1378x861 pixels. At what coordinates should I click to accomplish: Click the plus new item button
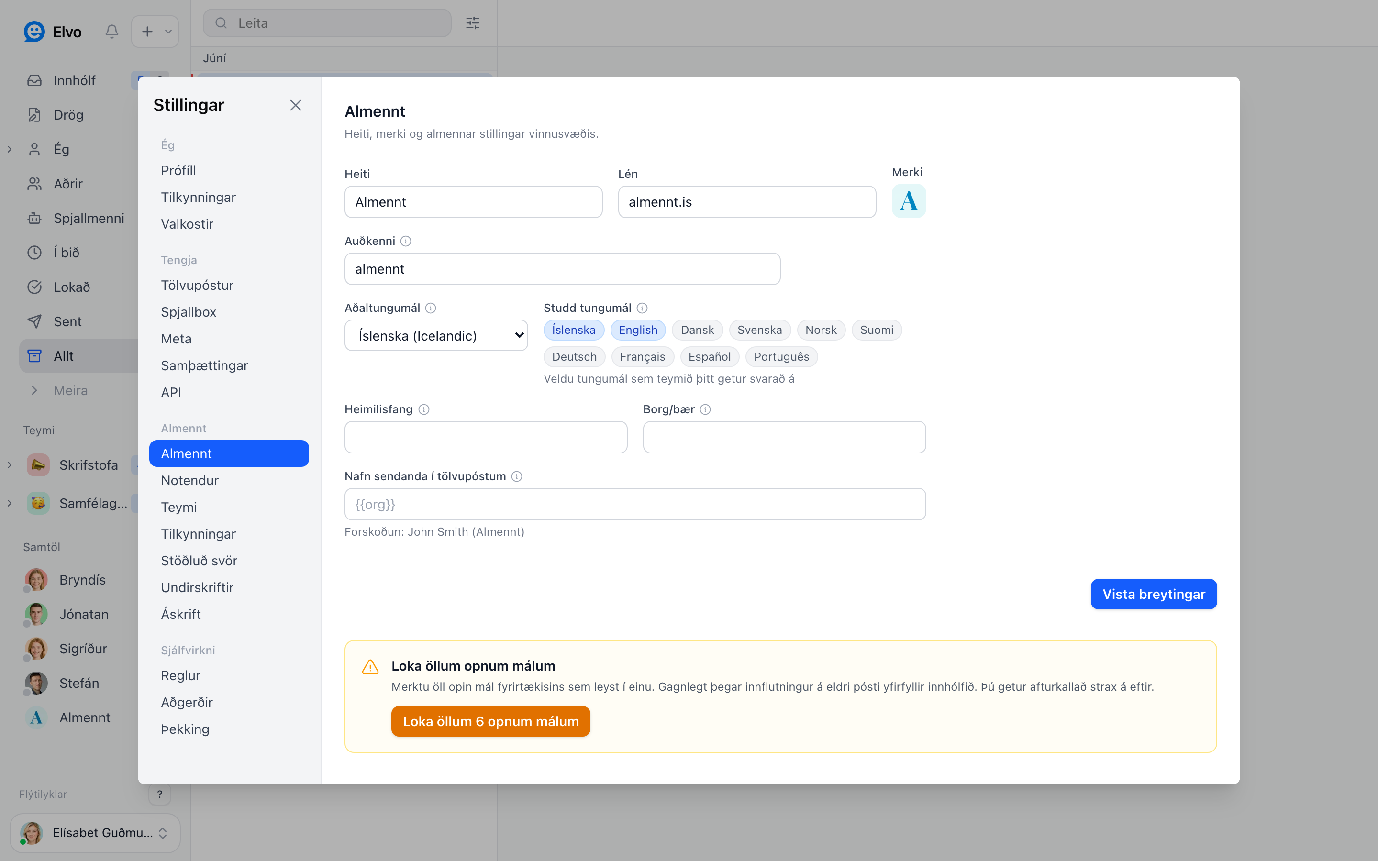[x=147, y=31]
